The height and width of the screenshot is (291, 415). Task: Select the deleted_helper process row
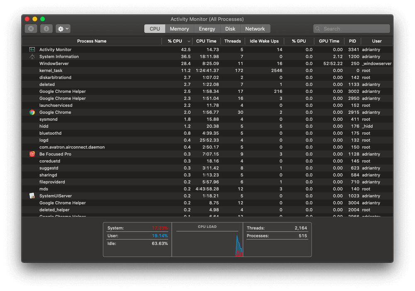click(x=207, y=210)
